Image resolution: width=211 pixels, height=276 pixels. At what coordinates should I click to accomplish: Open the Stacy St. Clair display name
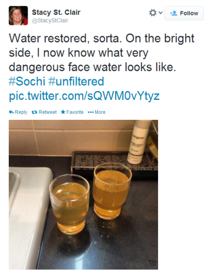click(56, 12)
